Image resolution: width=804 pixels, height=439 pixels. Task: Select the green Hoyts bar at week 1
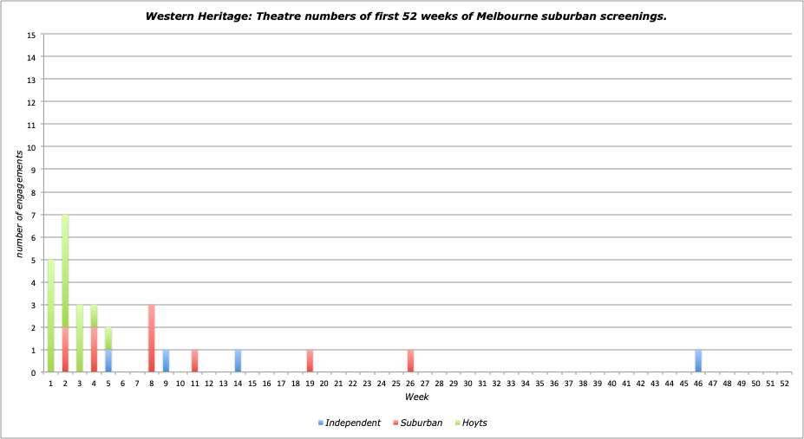[x=51, y=316]
